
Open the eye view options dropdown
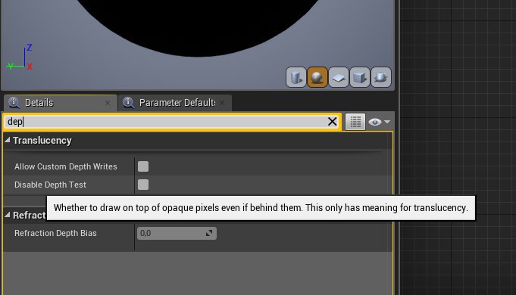click(x=380, y=122)
